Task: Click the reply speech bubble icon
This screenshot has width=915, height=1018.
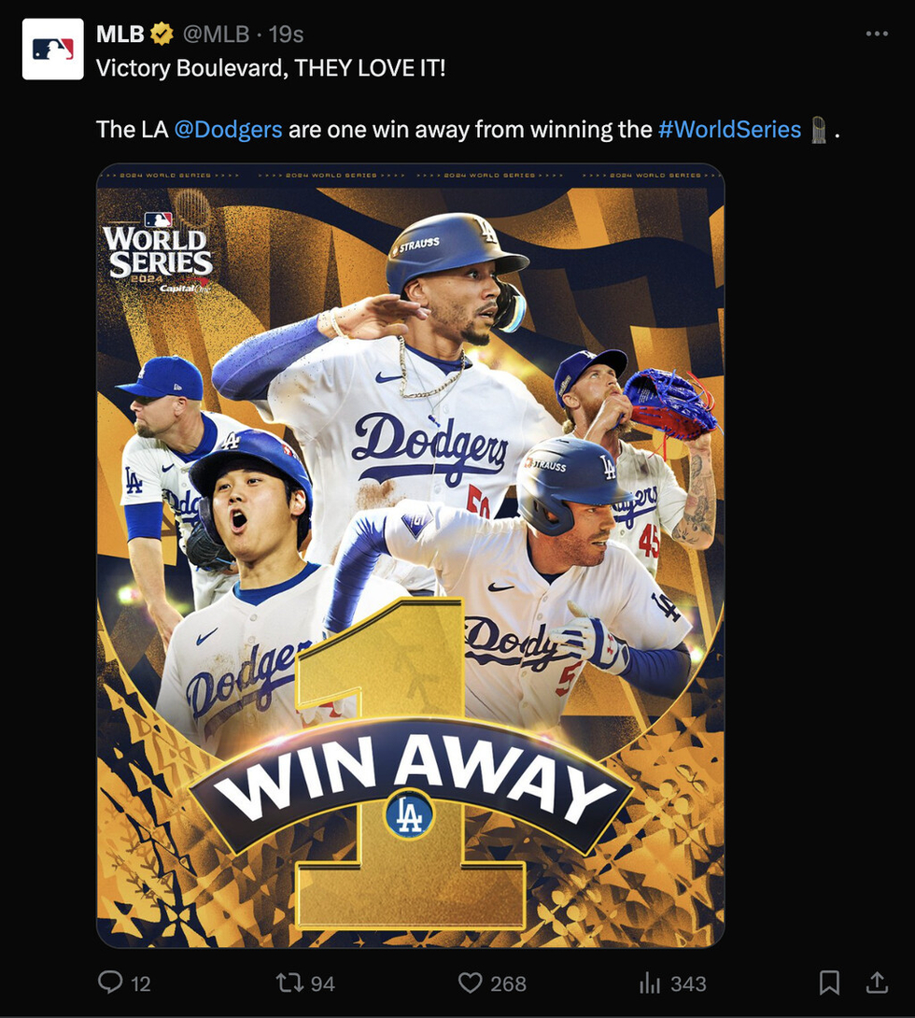Action: (x=110, y=983)
